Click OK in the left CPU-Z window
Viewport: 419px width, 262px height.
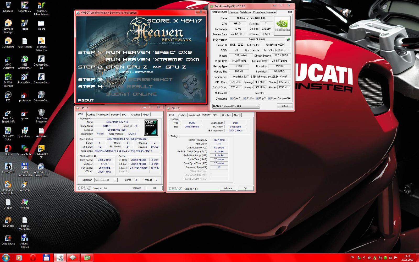154,188
